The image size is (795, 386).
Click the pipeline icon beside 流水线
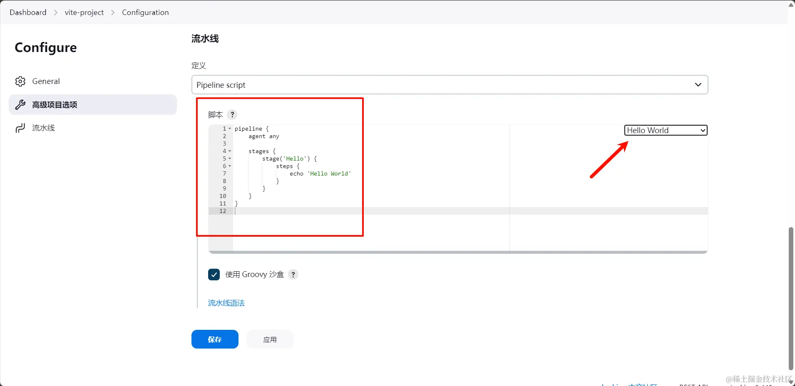[x=20, y=128]
